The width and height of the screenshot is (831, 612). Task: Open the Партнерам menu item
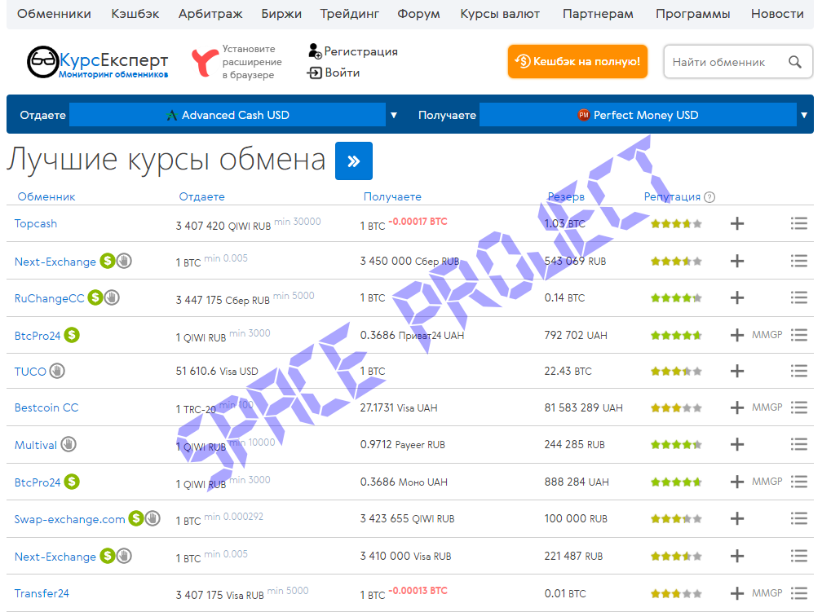point(598,14)
